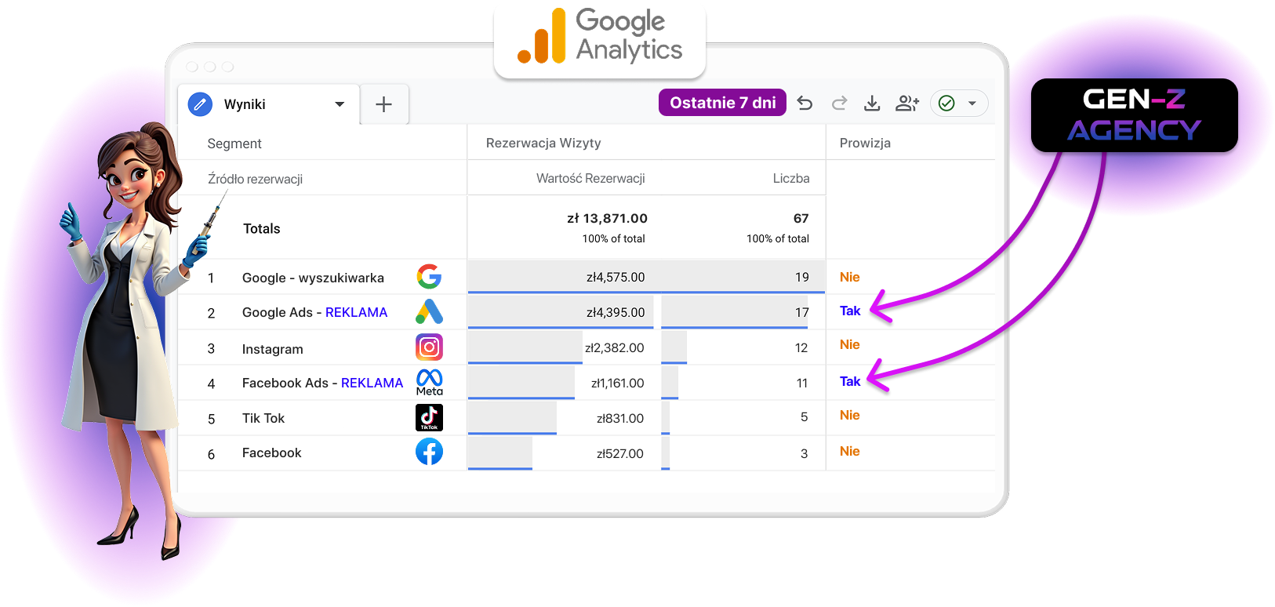The image size is (1275, 607).
Task: Select the Google Ads - REKLAMA row
Action: (x=587, y=312)
